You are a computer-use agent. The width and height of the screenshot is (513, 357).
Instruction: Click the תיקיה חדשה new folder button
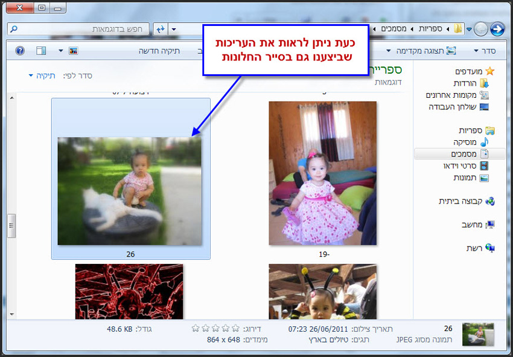(159, 51)
